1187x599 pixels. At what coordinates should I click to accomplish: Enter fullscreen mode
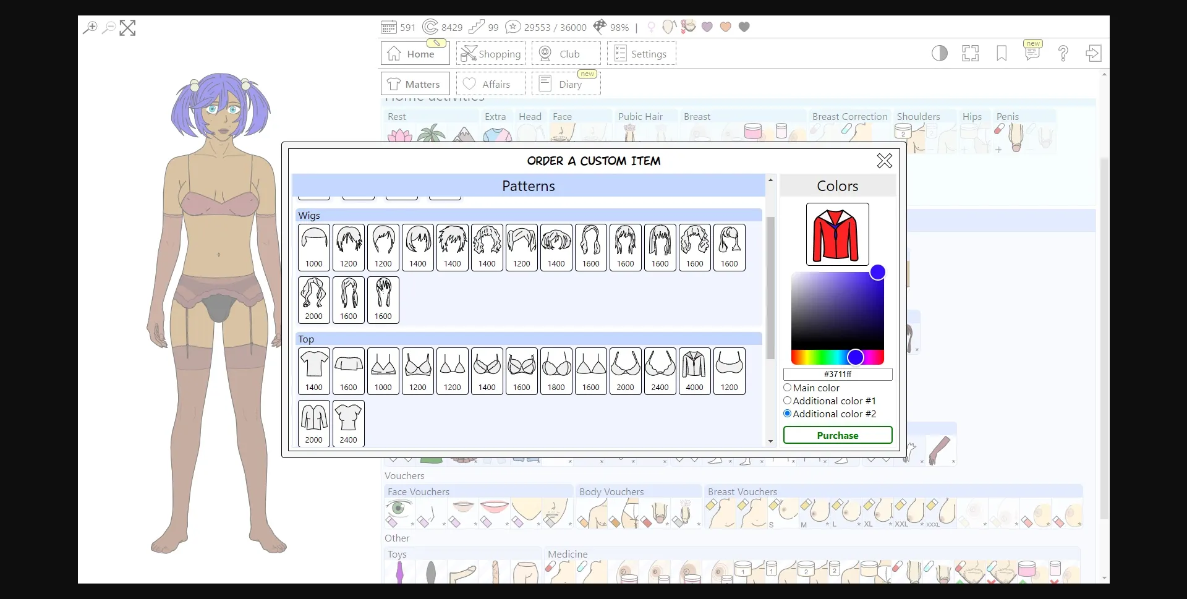tap(970, 54)
